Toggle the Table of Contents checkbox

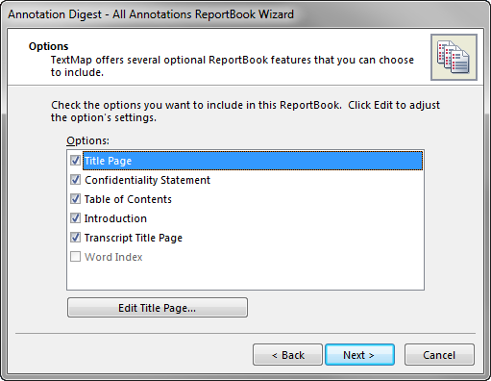coord(75,199)
